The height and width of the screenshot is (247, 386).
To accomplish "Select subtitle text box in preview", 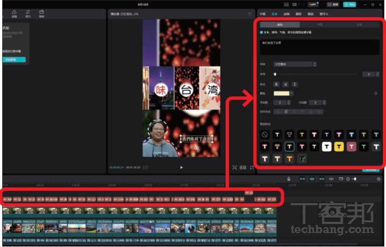I will point(197,139).
